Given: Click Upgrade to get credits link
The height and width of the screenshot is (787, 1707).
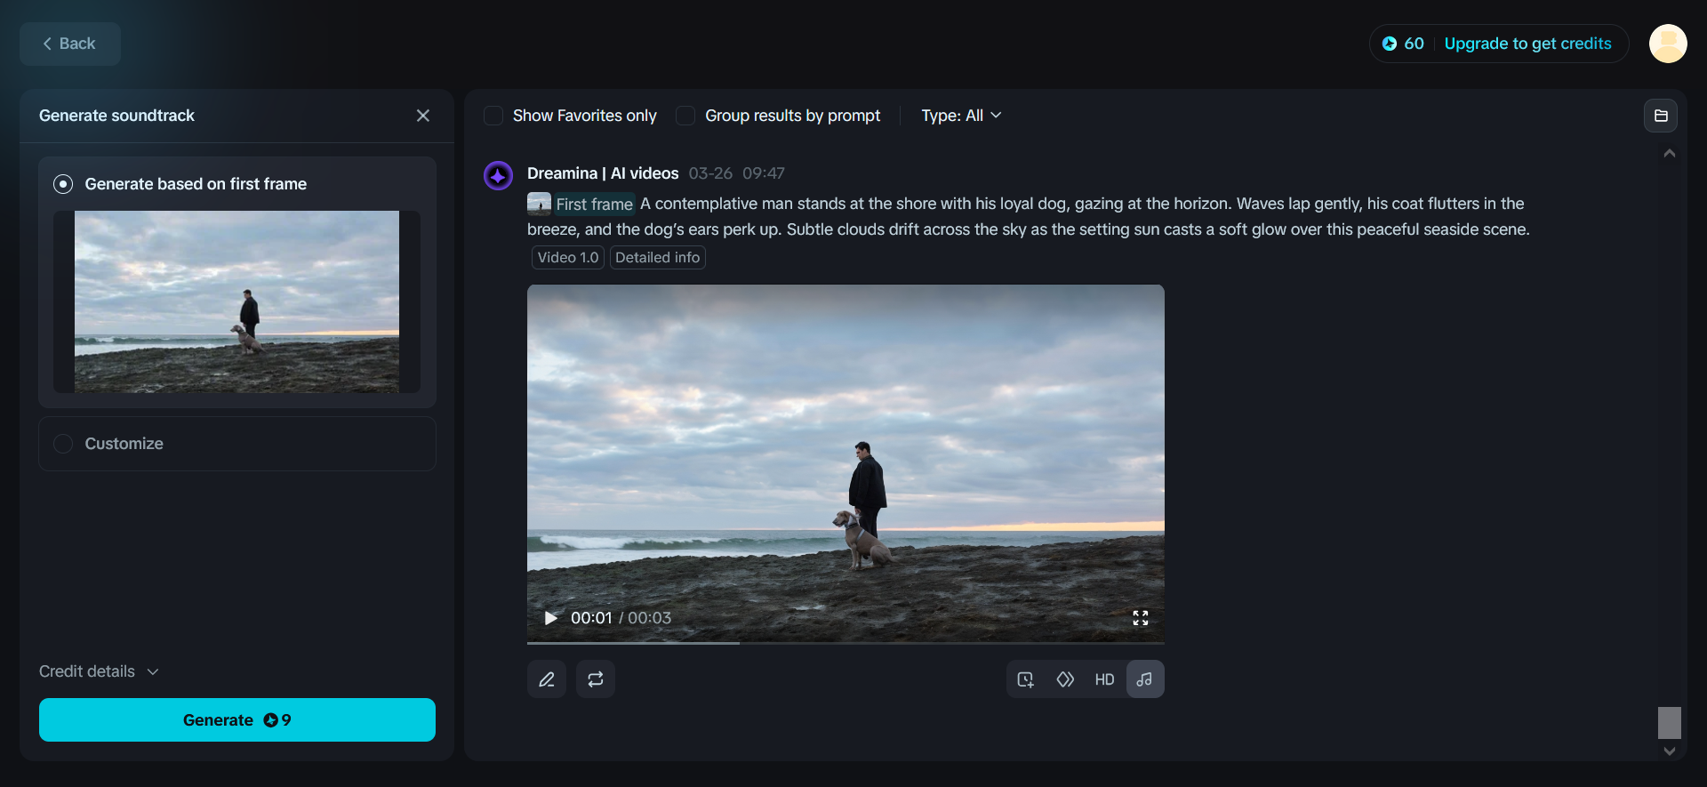Looking at the screenshot, I should tap(1527, 44).
